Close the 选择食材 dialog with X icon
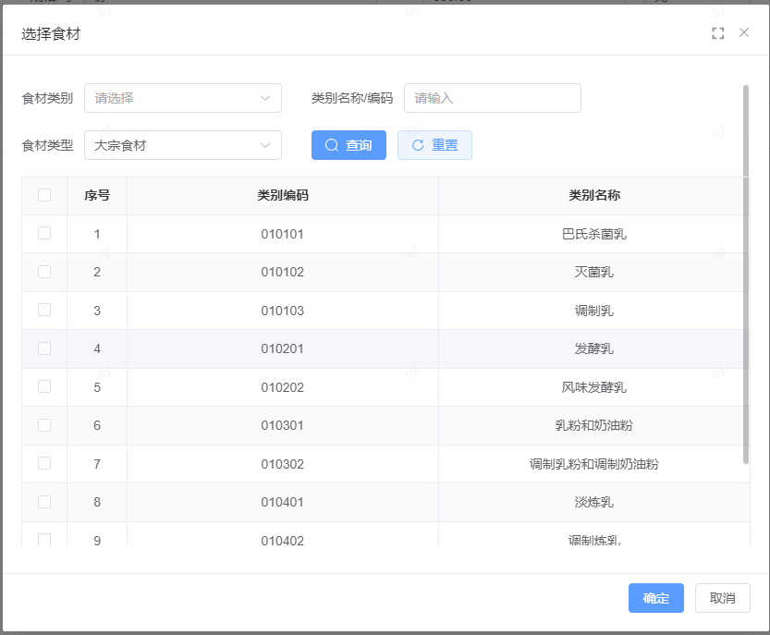 coord(744,33)
